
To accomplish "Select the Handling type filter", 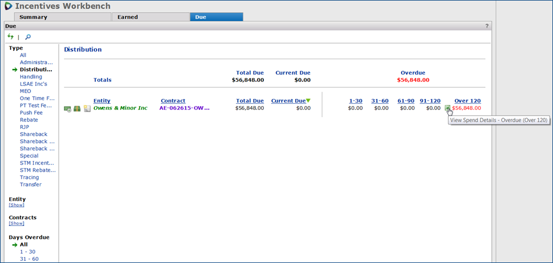I will click(x=31, y=77).
